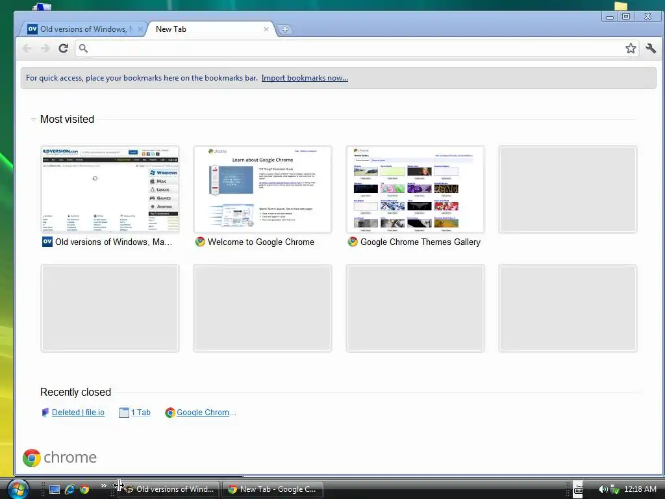Expand the quick launch overflow chevron
Viewport: 665px width, 499px height.
pyautogui.click(x=103, y=486)
